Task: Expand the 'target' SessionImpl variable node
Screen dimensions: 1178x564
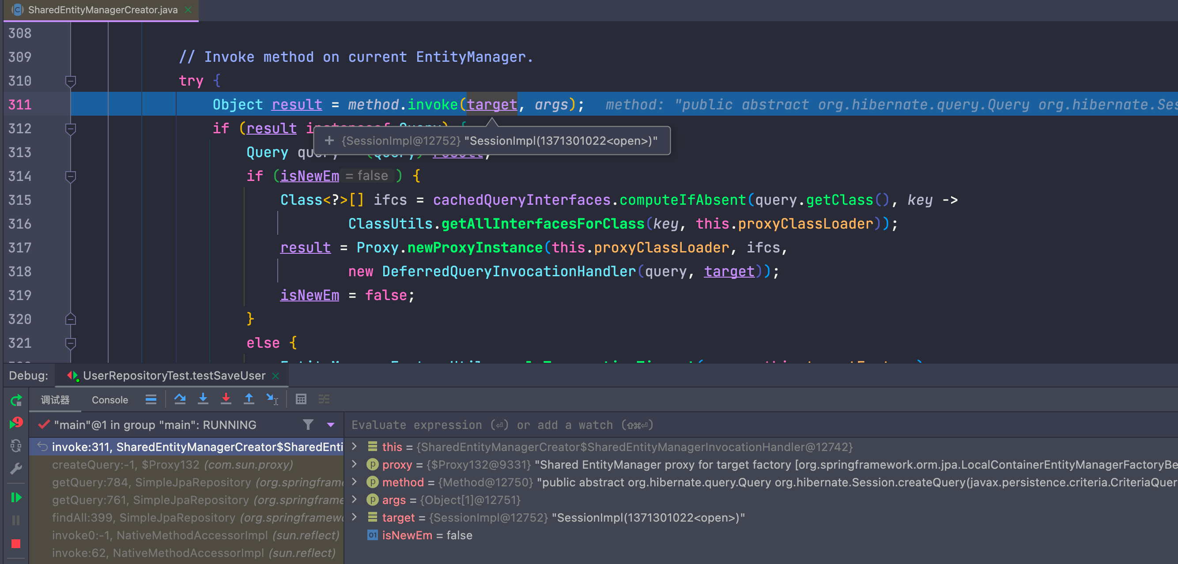Action: 354,517
